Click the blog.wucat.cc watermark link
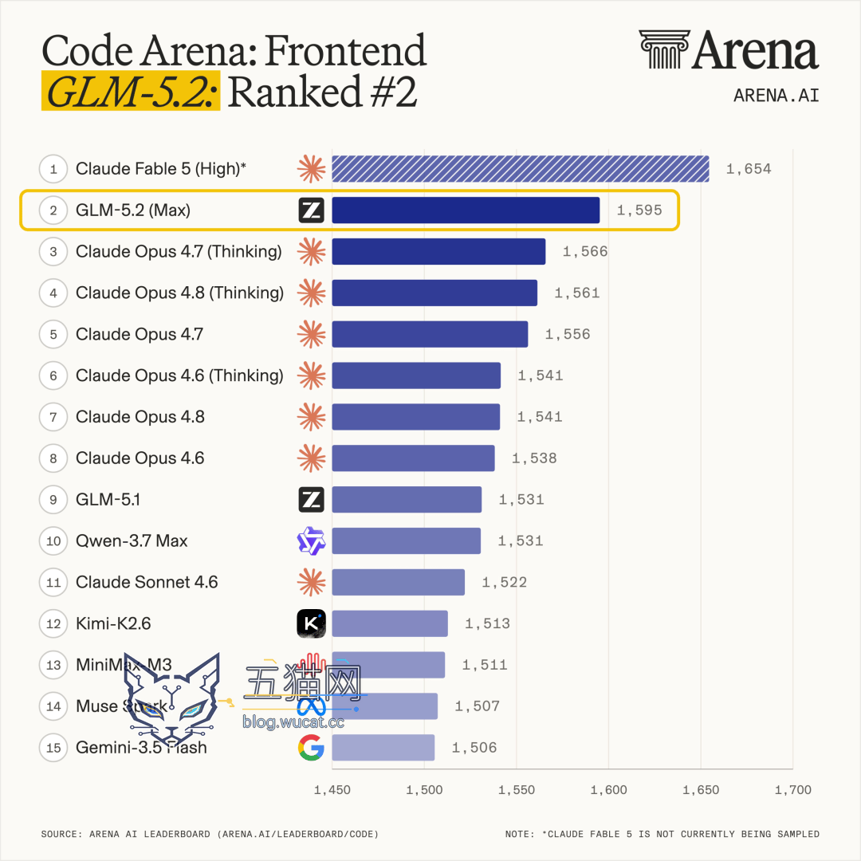Viewport: 861px width, 861px height. 293,721
